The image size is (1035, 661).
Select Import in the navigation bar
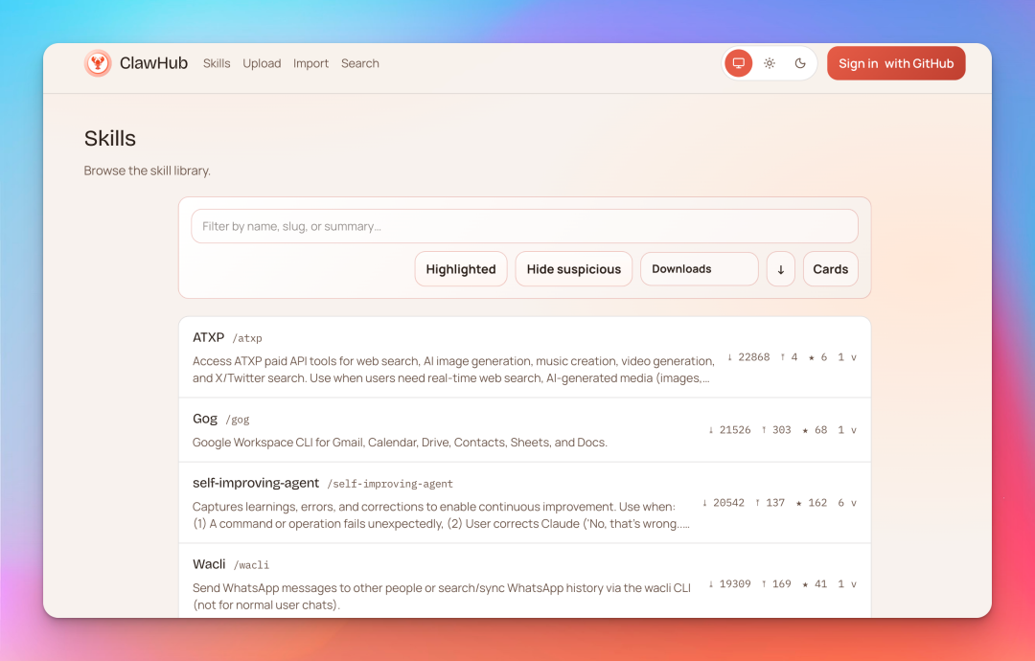pos(310,63)
